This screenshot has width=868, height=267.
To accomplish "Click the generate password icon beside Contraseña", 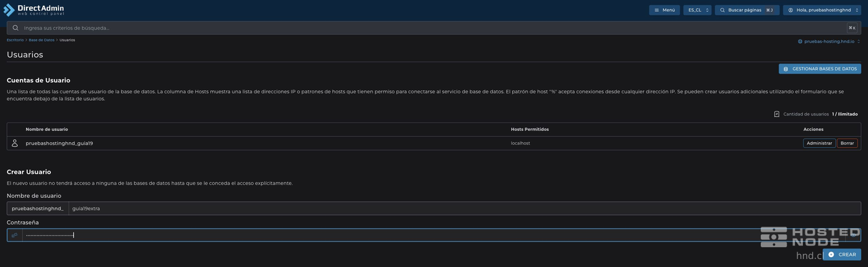I will point(15,235).
